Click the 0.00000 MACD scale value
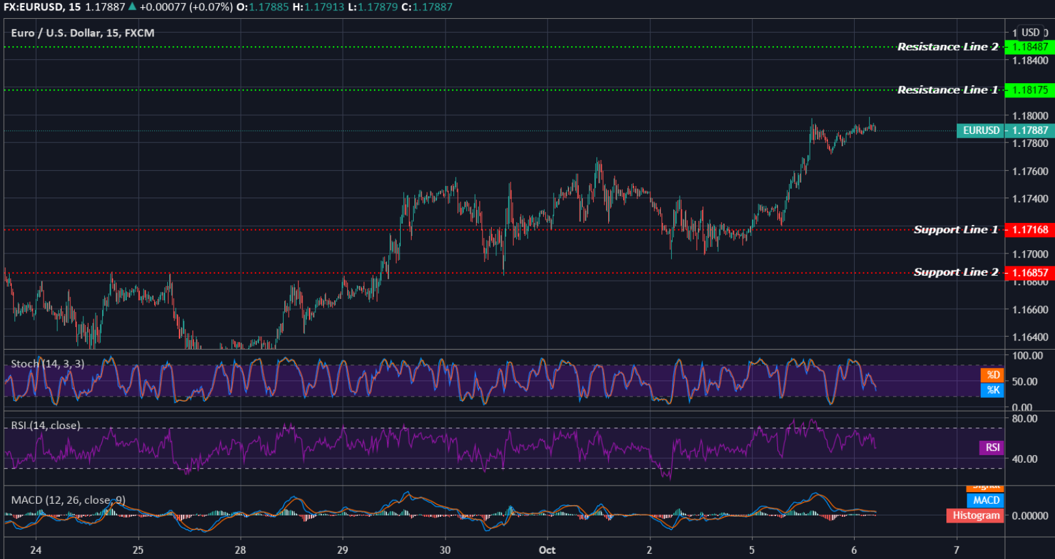 tap(1030, 515)
